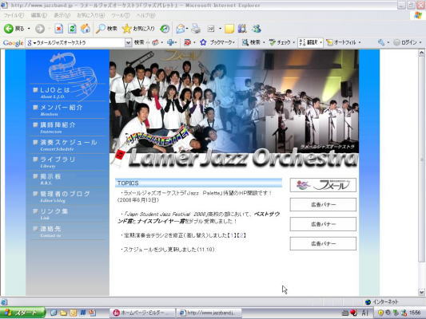Stop page loading with red X icon

click(x=58, y=29)
